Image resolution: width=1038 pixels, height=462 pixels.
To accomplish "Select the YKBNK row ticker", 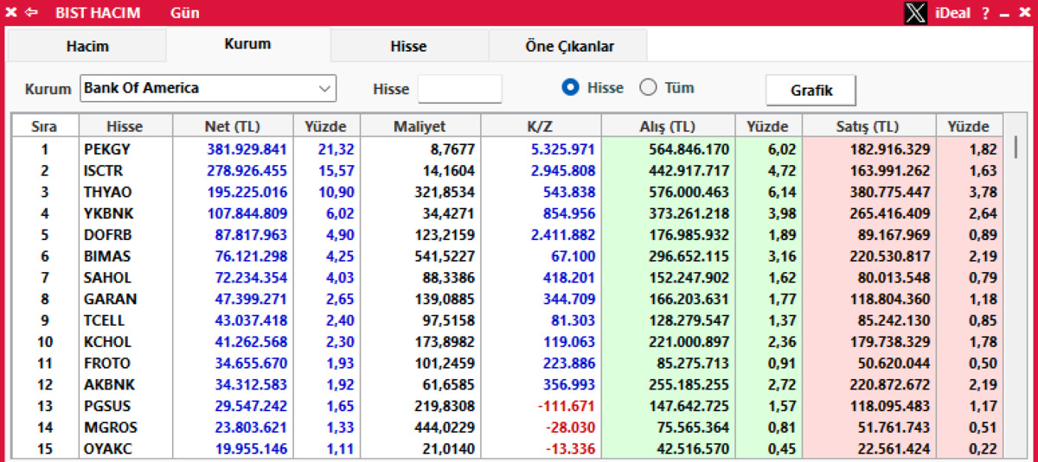I will click(x=109, y=213).
